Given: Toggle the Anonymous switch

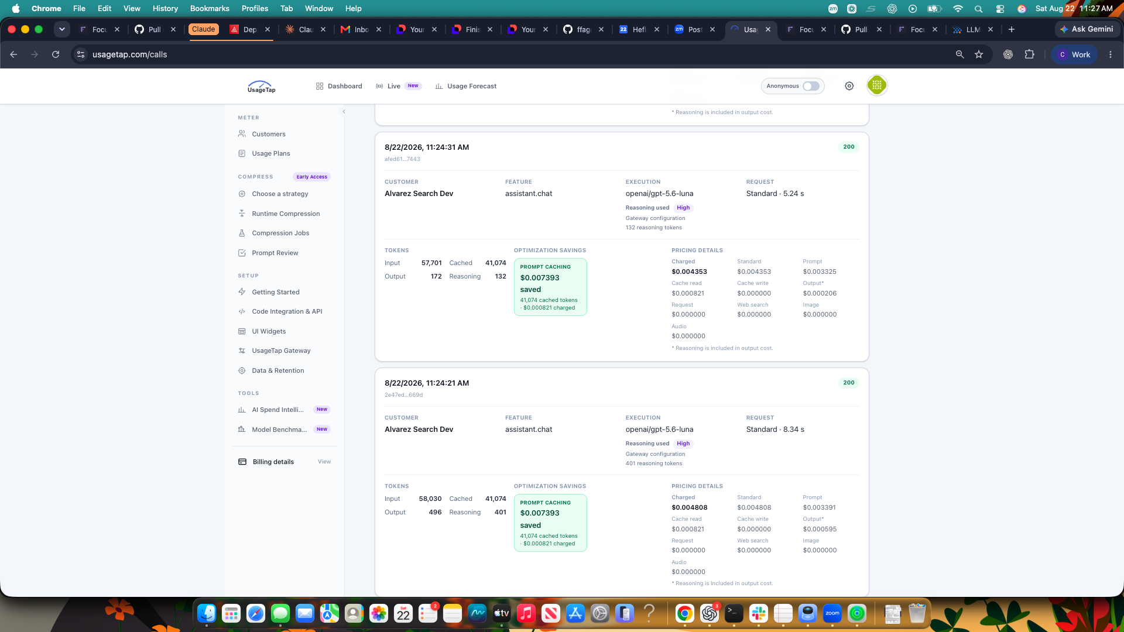Looking at the screenshot, I should [811, 86].
